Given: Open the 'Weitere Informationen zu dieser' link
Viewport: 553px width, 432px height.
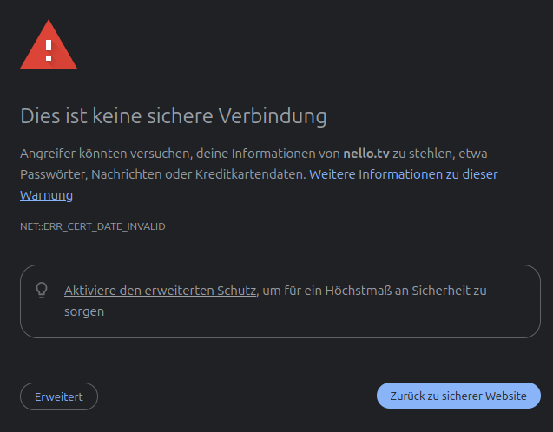Looking at the screenshot, I should [x=404, y=174].
